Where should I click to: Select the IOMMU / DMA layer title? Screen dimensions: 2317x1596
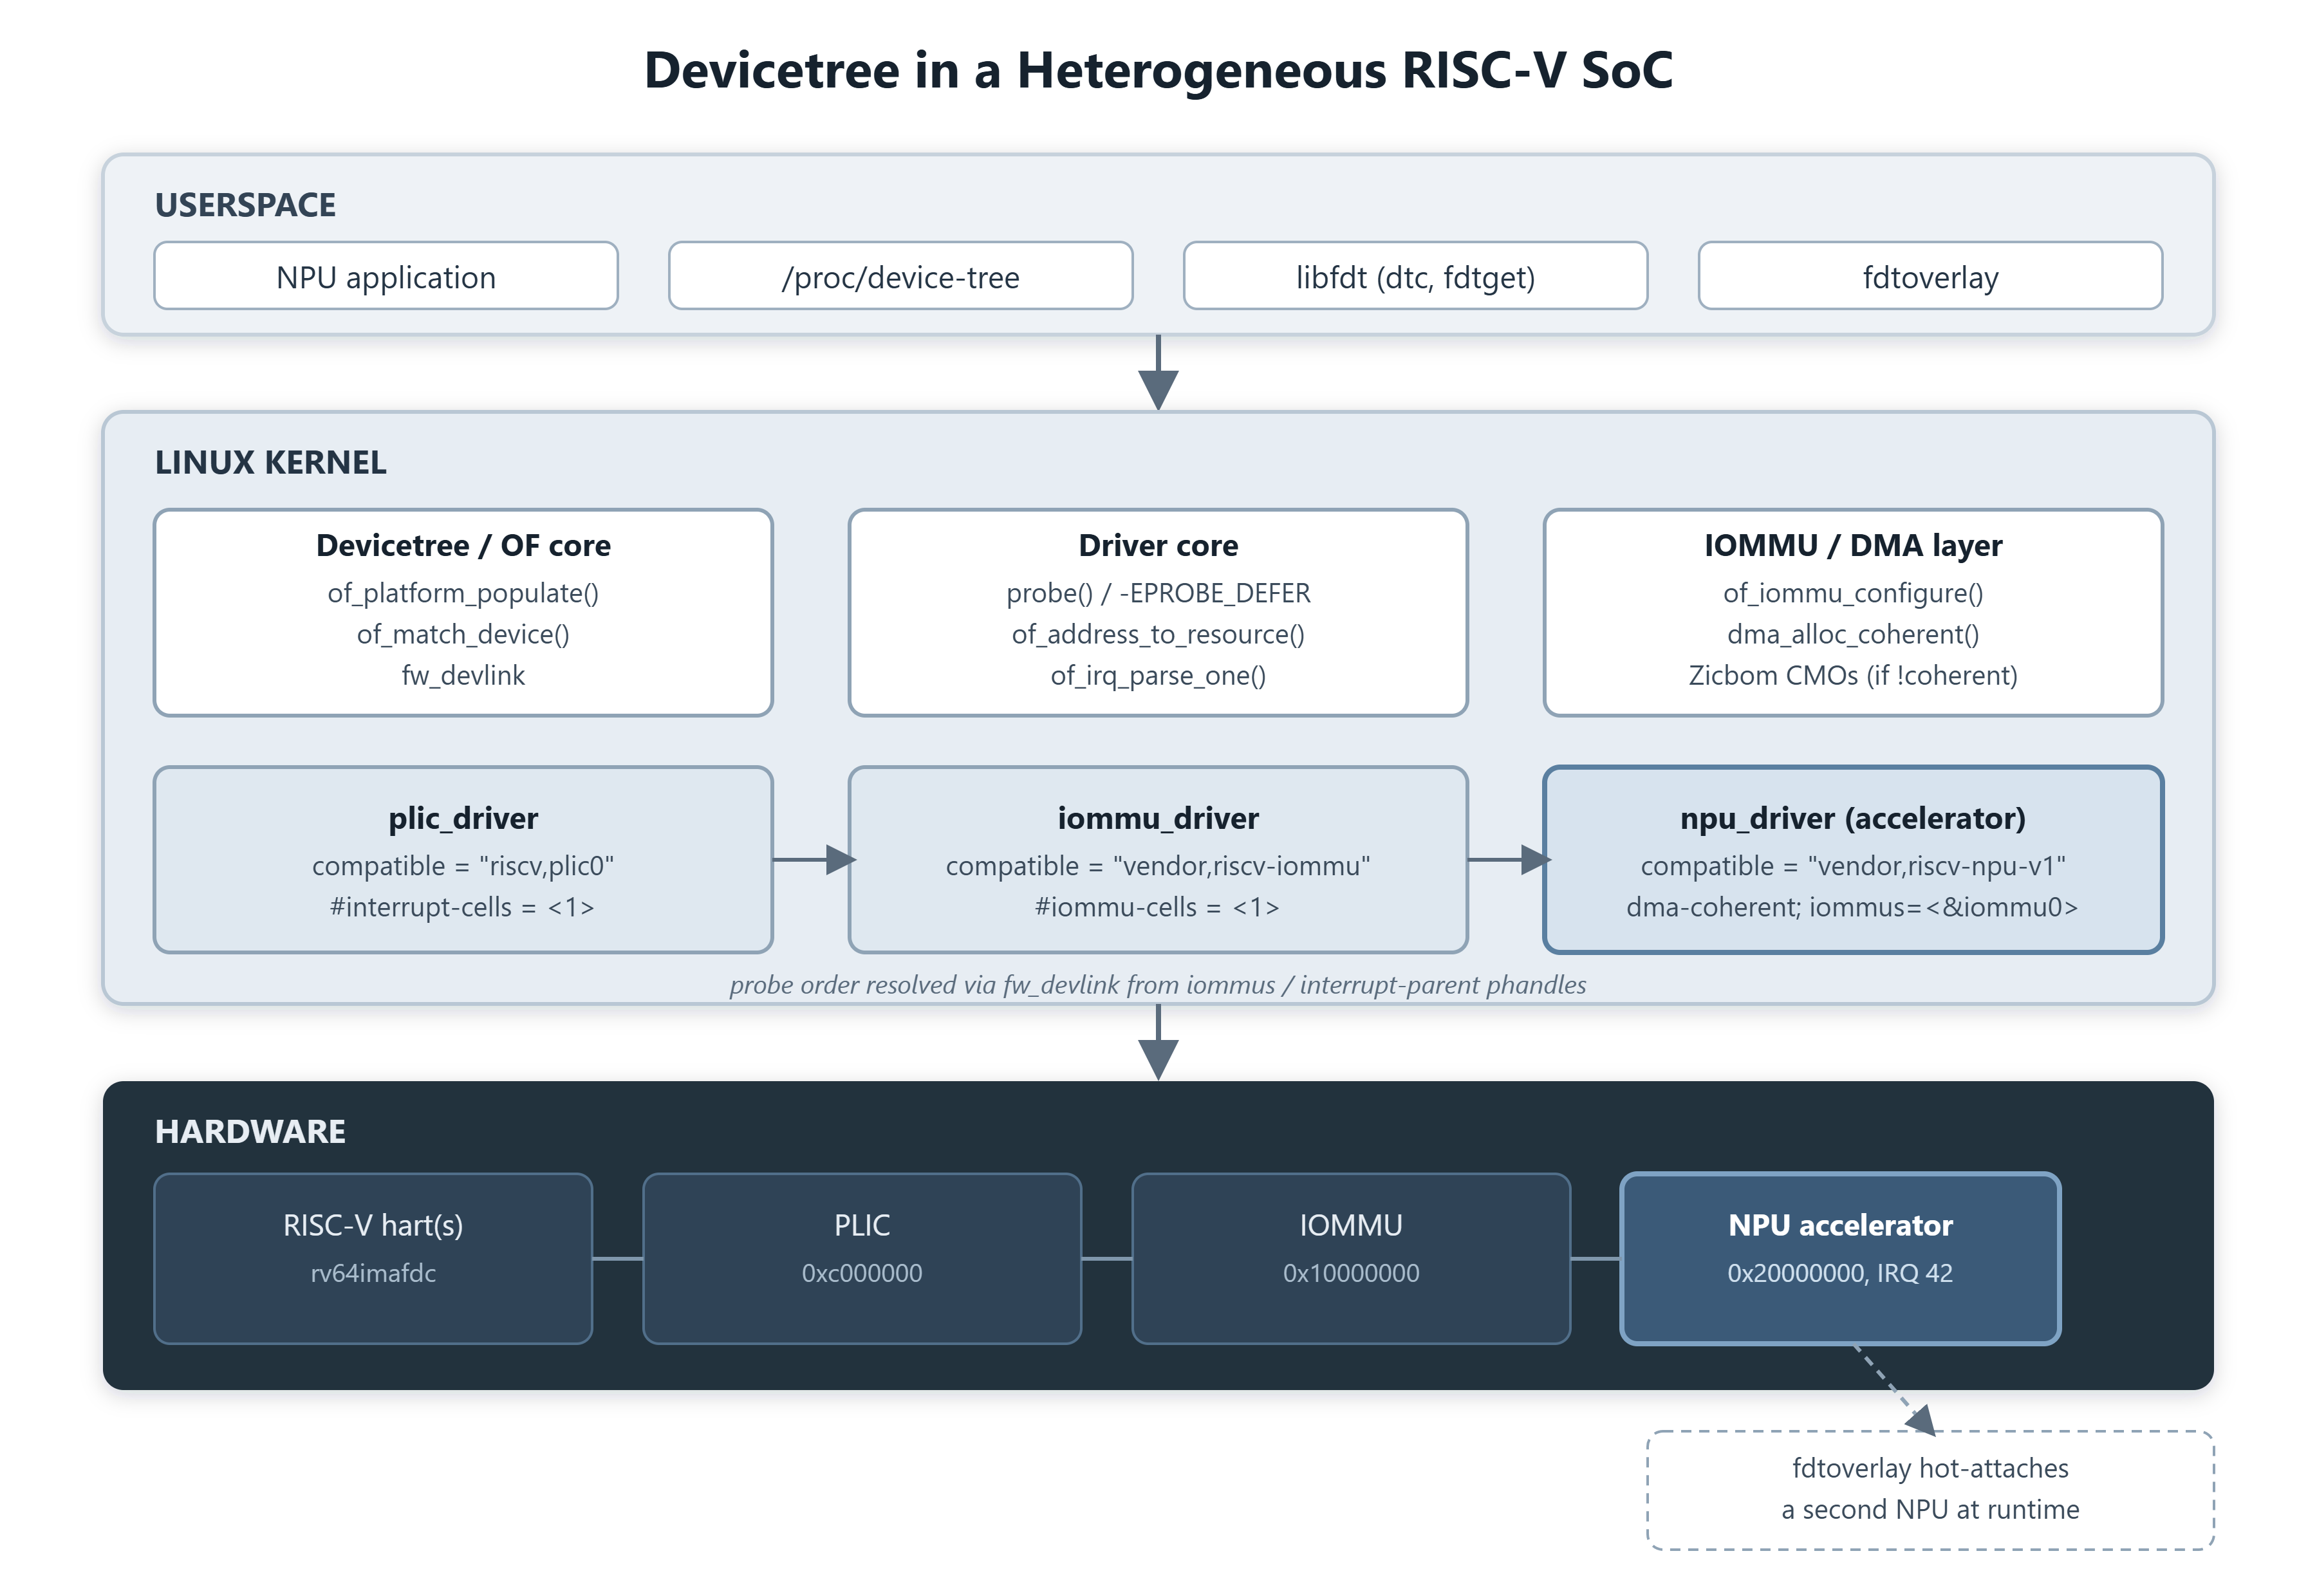tap(1853, 545)
